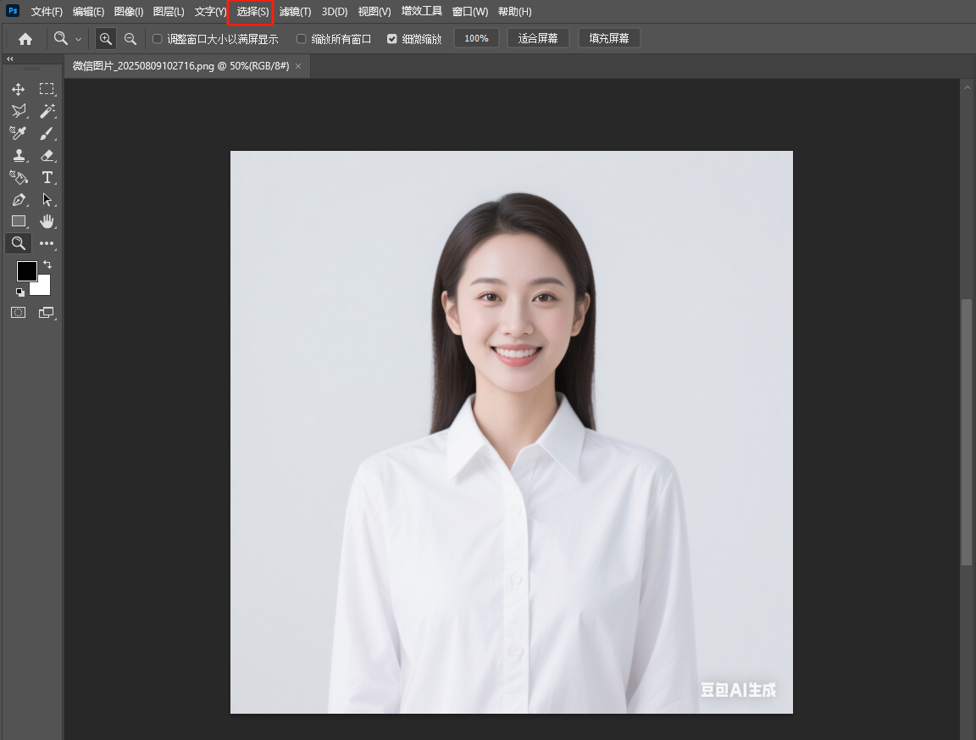Viewport: 976px width, 740px height.
Task: Select the Pen tool
Action: click(19, 199)
